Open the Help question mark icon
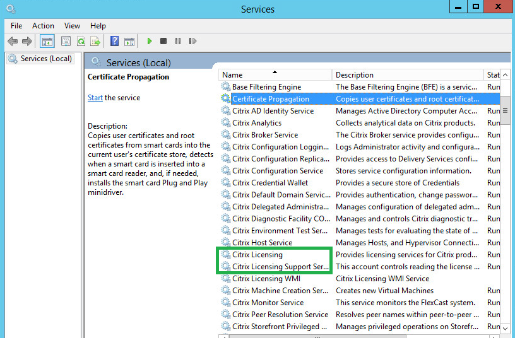 click(114, 42)
